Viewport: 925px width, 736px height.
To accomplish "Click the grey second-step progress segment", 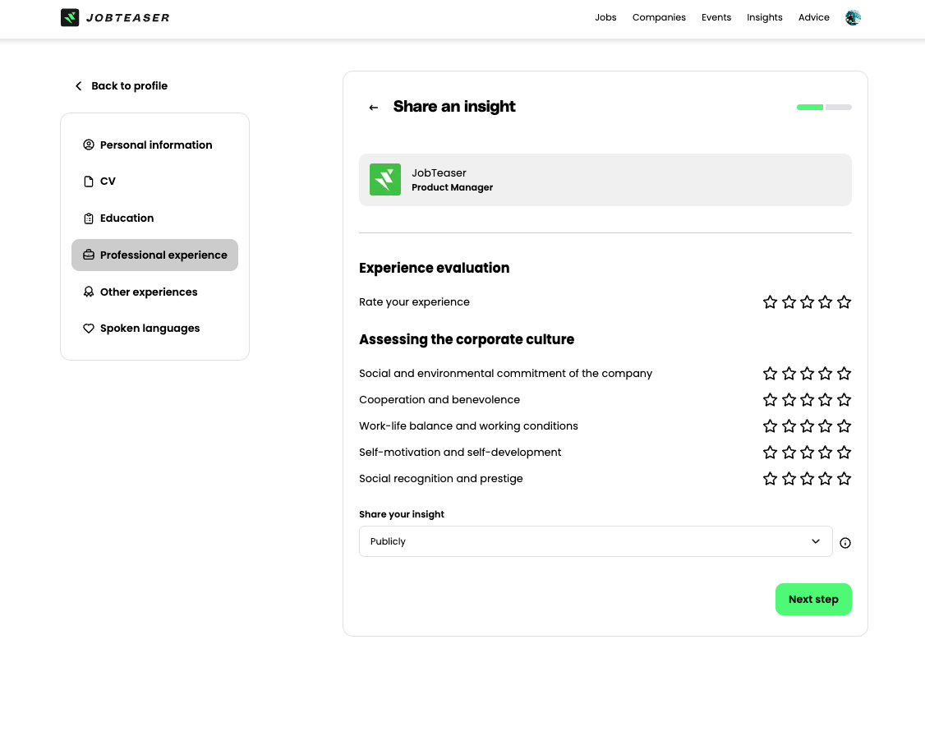I will tap(838, 108).
